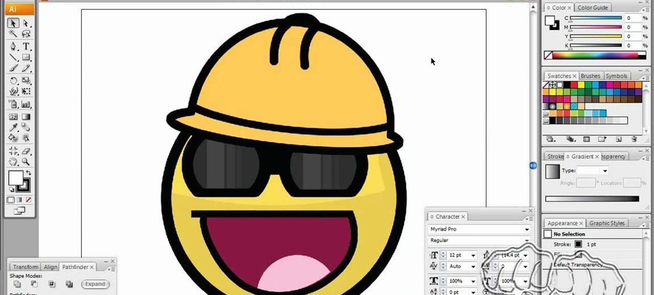Swap fill and stroke arrows in toolbox
The width and height of the screenshot is (654, 295).
pos(28,173)
